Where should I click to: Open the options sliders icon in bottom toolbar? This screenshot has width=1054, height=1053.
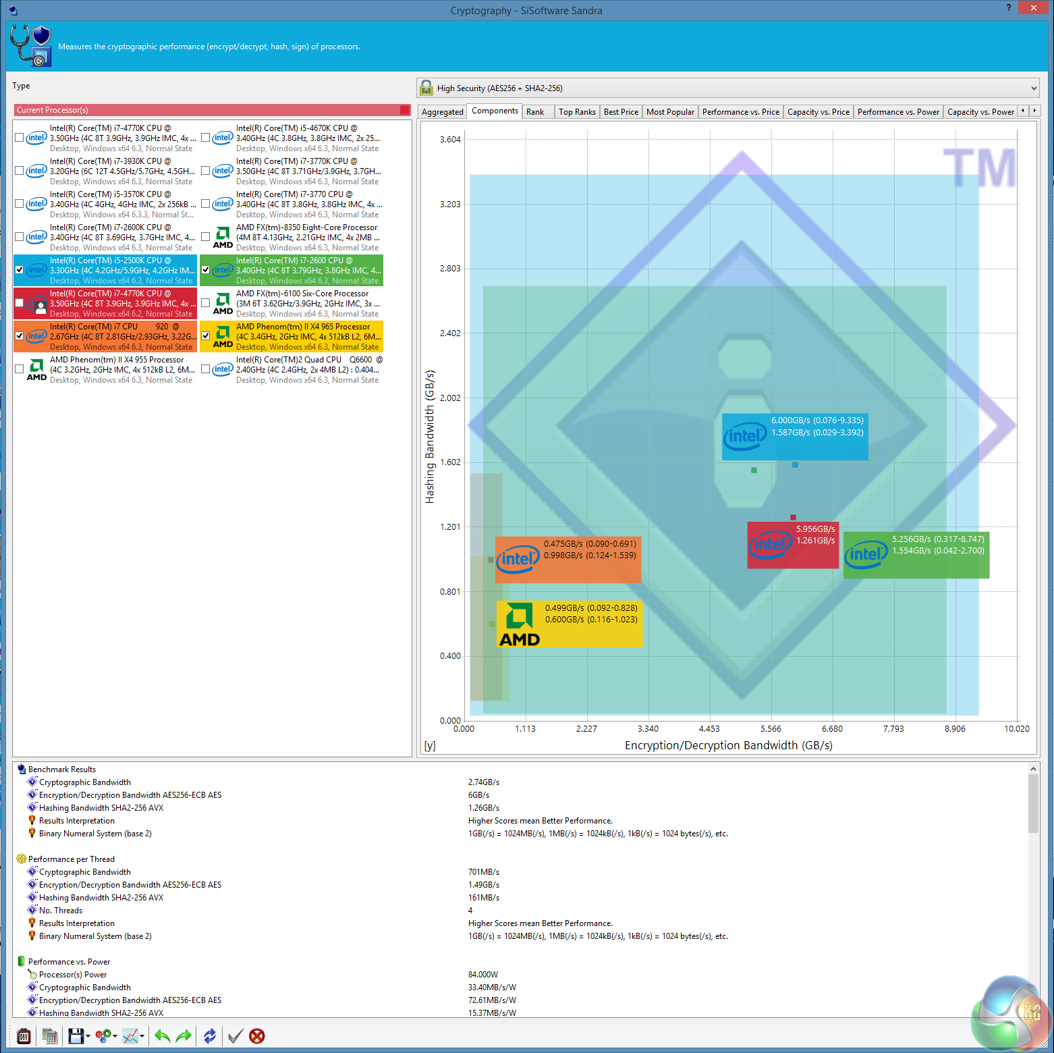pos(24,1036)
